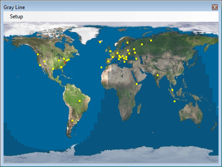Select the northernmost yellow marker in Russia
The image size is (222, 167).
[x=151, y=40]
